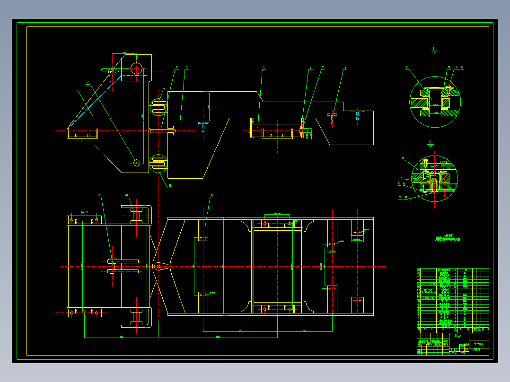This screenshot has height=382, width=510.
Task: Click balloon number 5 above the side view
Action: point(264,68)
